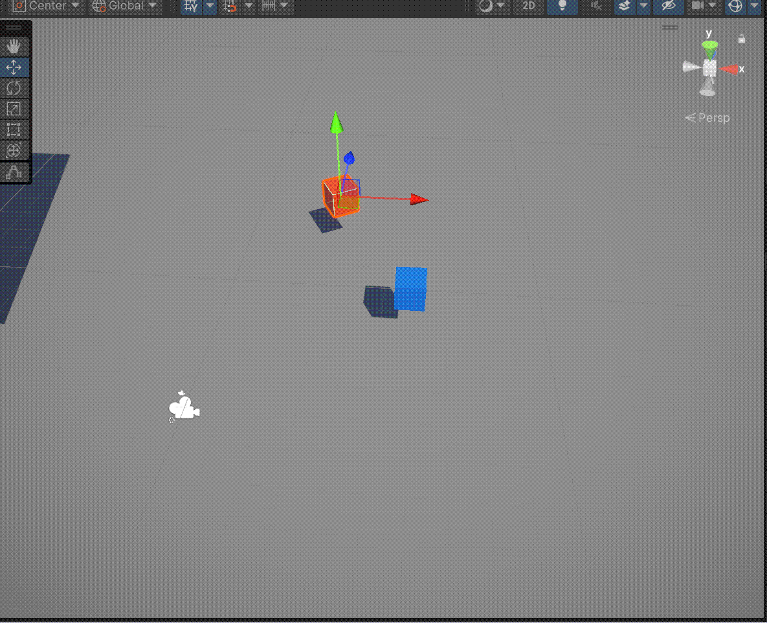Click the red X axis cone on orientation gizmo

point(728,69)
